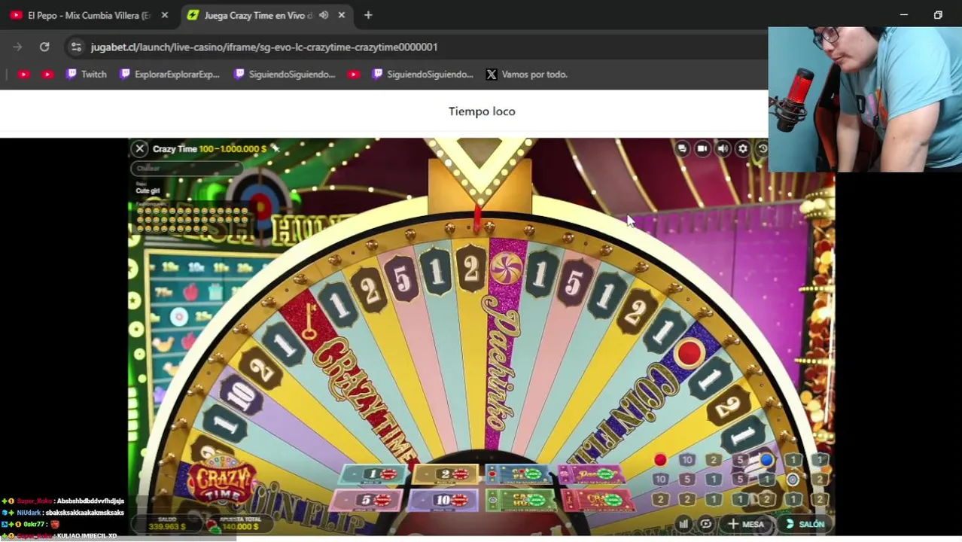Open the Vamos por todo. X bookmark

527,75
